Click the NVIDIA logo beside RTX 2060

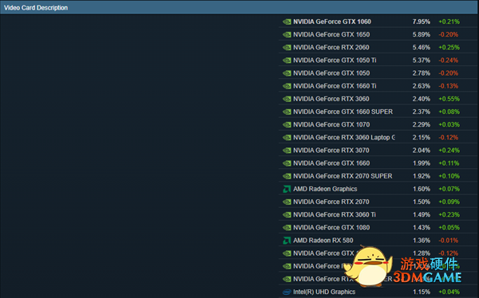(287, 47)
